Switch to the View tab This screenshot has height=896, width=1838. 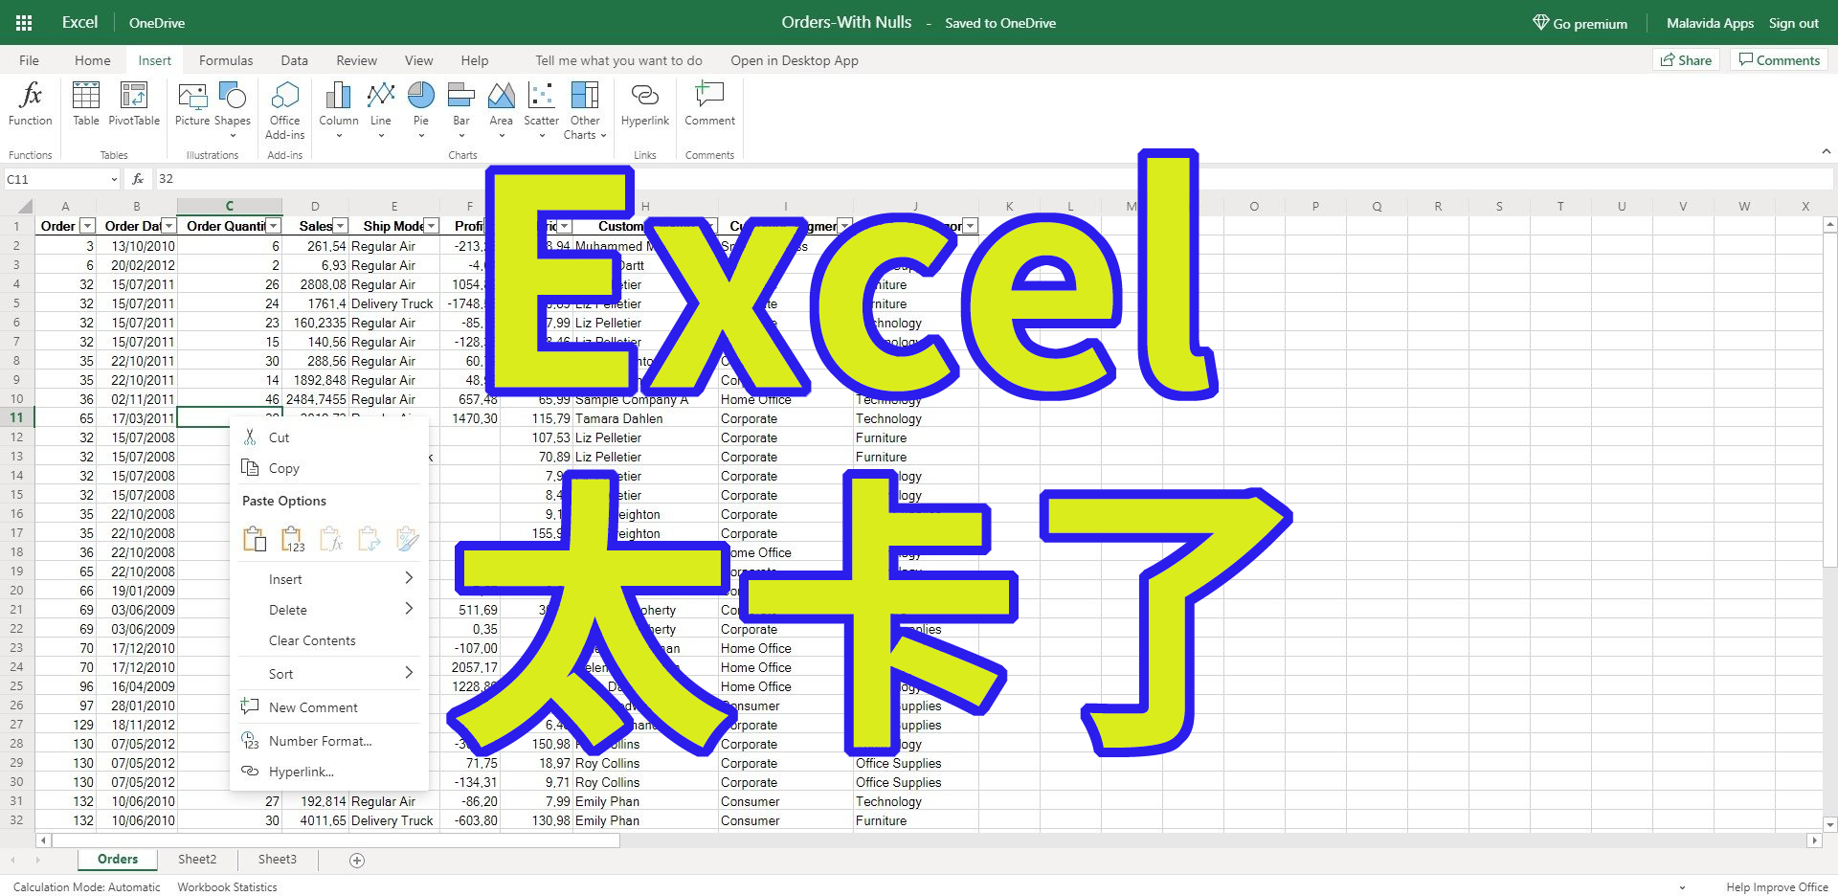click(418, 60)
